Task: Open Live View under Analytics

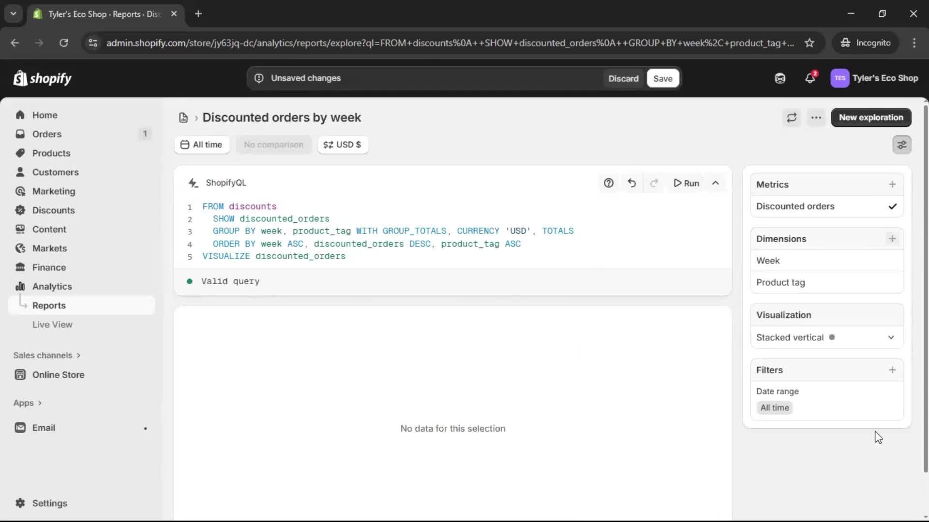Action: coord(52,324)
